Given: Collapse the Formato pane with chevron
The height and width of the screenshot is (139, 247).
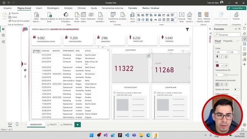Looking at the screenshot, I should pos(236,29).
